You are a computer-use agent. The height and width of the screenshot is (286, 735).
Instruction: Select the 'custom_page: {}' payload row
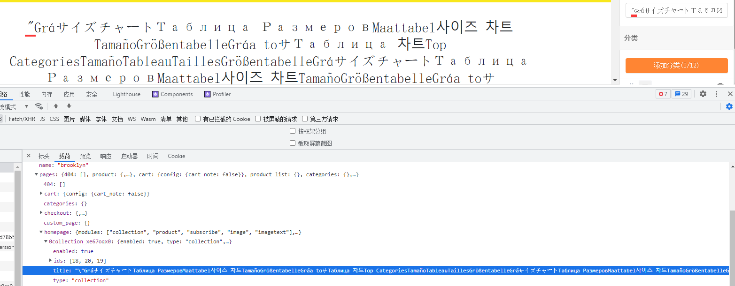coord(67,223)
